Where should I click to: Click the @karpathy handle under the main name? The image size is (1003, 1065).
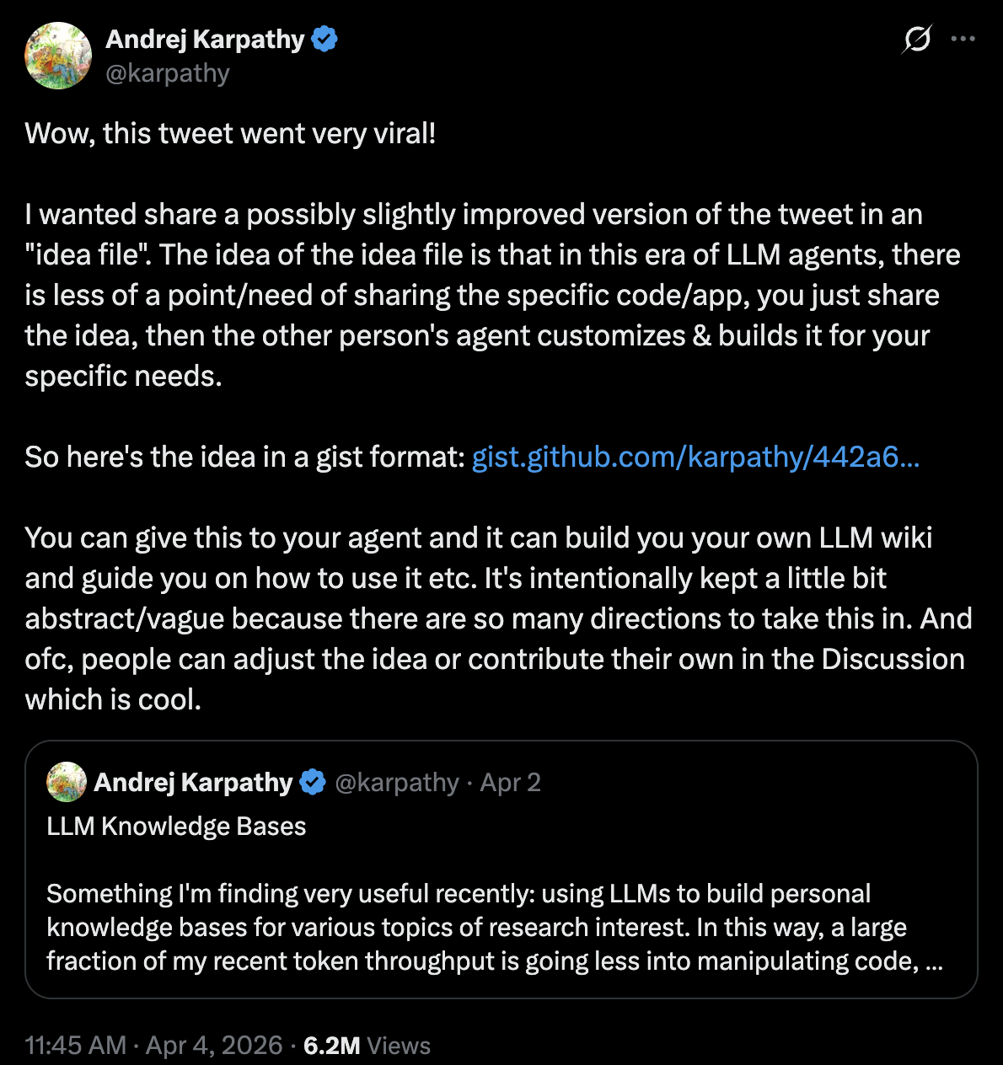tap(168, 73)
